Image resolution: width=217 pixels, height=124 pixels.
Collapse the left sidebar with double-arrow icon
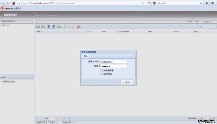click(32, 21)
